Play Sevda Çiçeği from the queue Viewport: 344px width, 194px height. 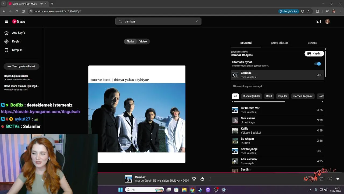[277, 151]
